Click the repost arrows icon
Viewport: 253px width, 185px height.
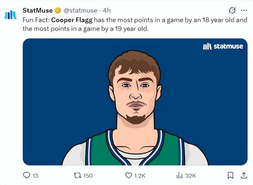76,175
